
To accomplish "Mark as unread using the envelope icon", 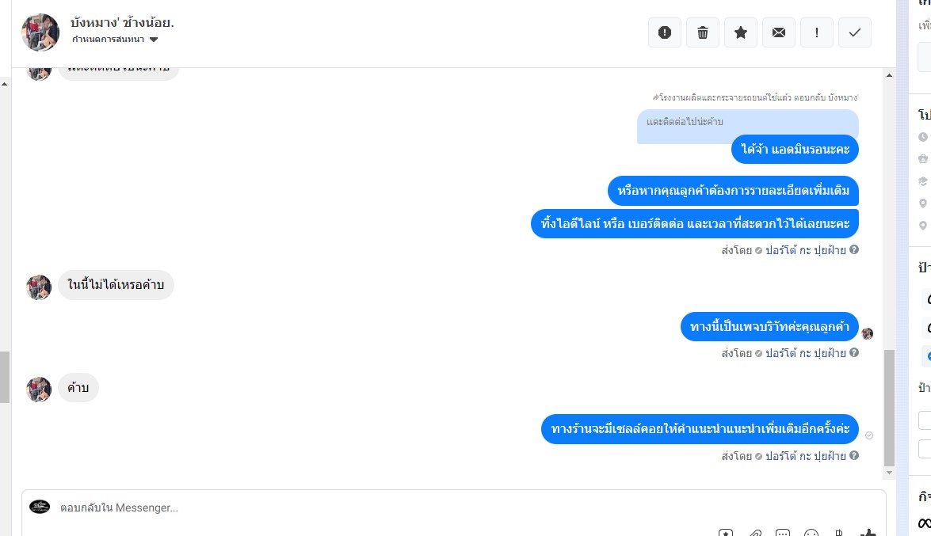I will click(x=778, y=32).
